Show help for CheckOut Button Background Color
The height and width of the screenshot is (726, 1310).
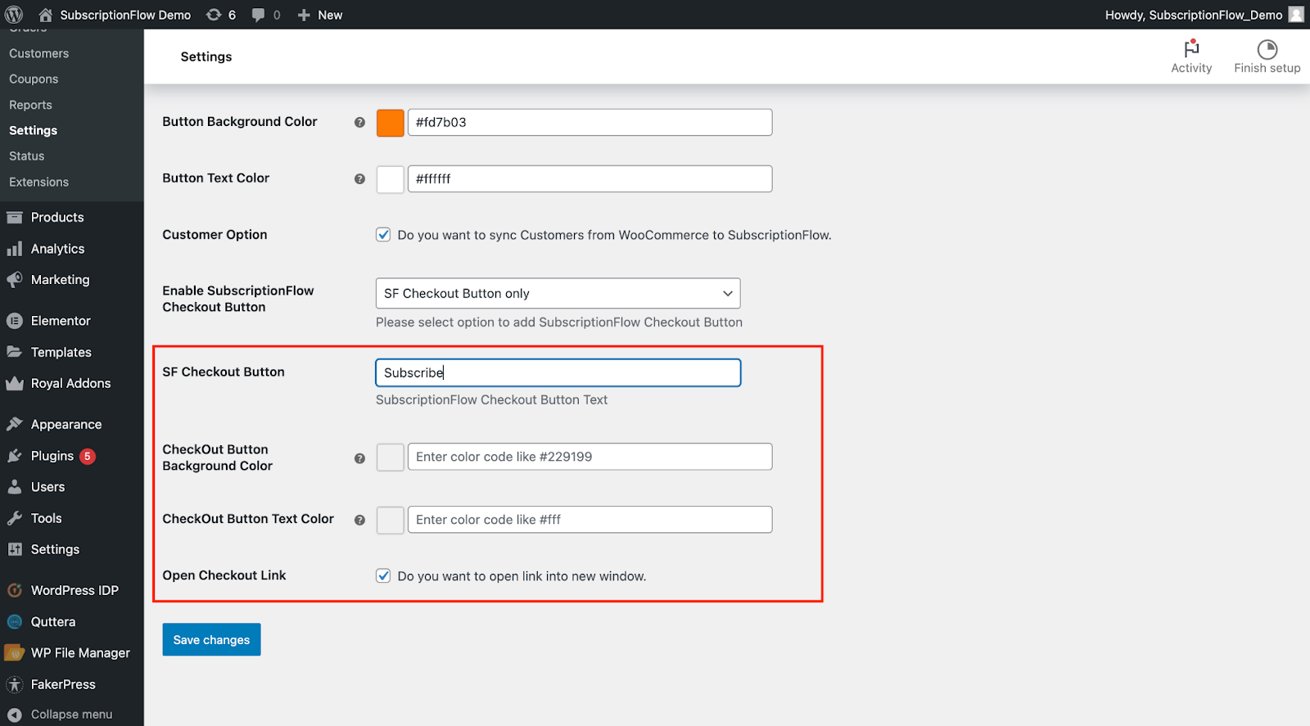coord(359,458)
